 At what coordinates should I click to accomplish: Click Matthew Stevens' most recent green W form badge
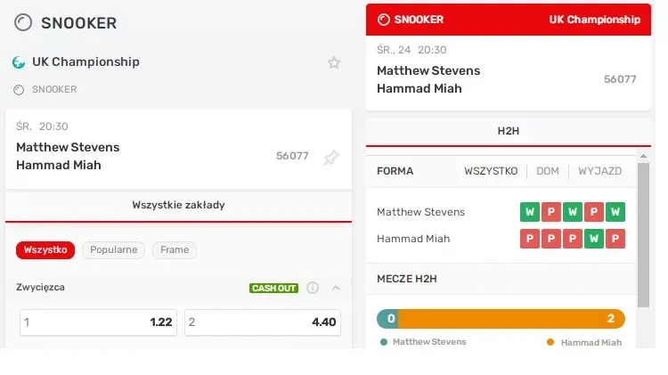(615, 212)
